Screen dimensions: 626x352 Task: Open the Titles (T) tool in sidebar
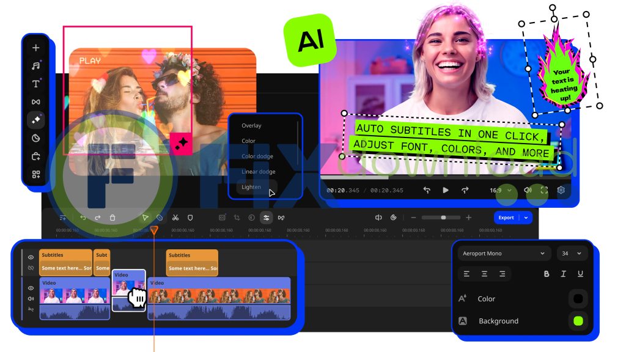point(36,84)
